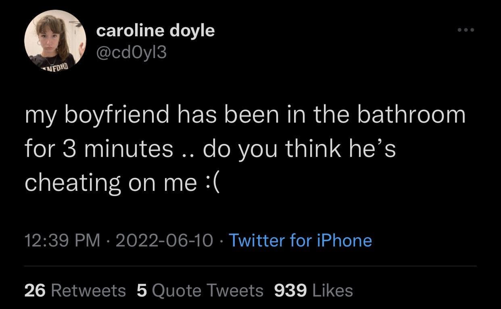Click "3 minutes" in the tweet text
This screenshot has height=309, width=501.
107,149
